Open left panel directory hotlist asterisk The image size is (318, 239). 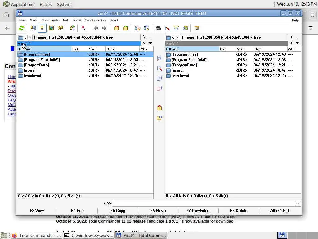point(144,43)
